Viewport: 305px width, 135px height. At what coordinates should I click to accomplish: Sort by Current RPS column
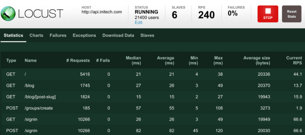[294, 60]
